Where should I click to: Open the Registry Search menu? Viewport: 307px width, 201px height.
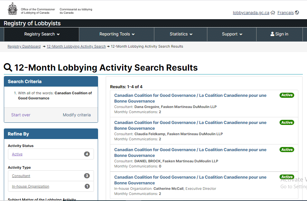pyautogui.click(x=42, y=34)
